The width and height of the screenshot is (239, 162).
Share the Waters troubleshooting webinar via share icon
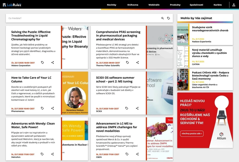tap(52, 62)
